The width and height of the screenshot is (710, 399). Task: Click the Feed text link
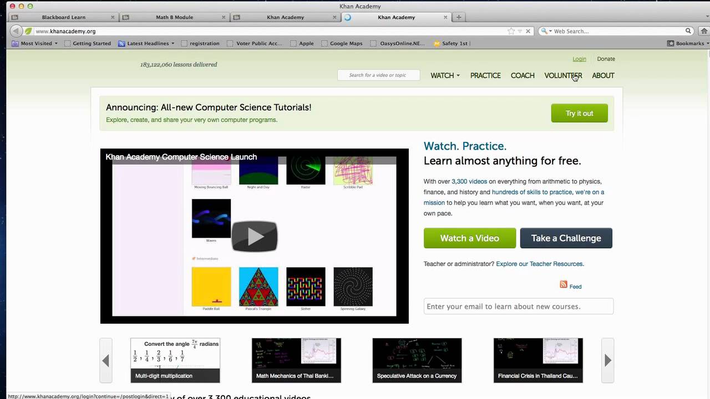coord(575,287)
